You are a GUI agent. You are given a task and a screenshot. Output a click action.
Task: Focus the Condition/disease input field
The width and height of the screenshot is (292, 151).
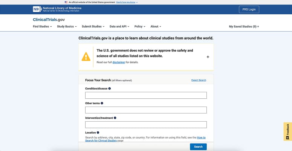click(x=146, y=95)
